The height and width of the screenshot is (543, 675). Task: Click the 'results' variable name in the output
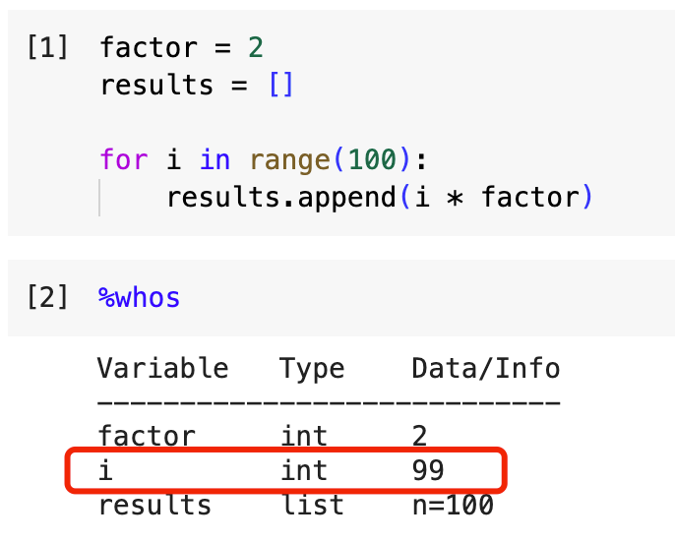tap(154, 506)
